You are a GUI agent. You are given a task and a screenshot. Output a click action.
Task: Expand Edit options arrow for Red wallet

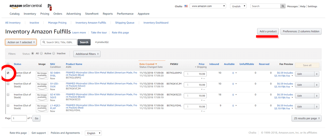pyautogui.click(x=317, y=107)
